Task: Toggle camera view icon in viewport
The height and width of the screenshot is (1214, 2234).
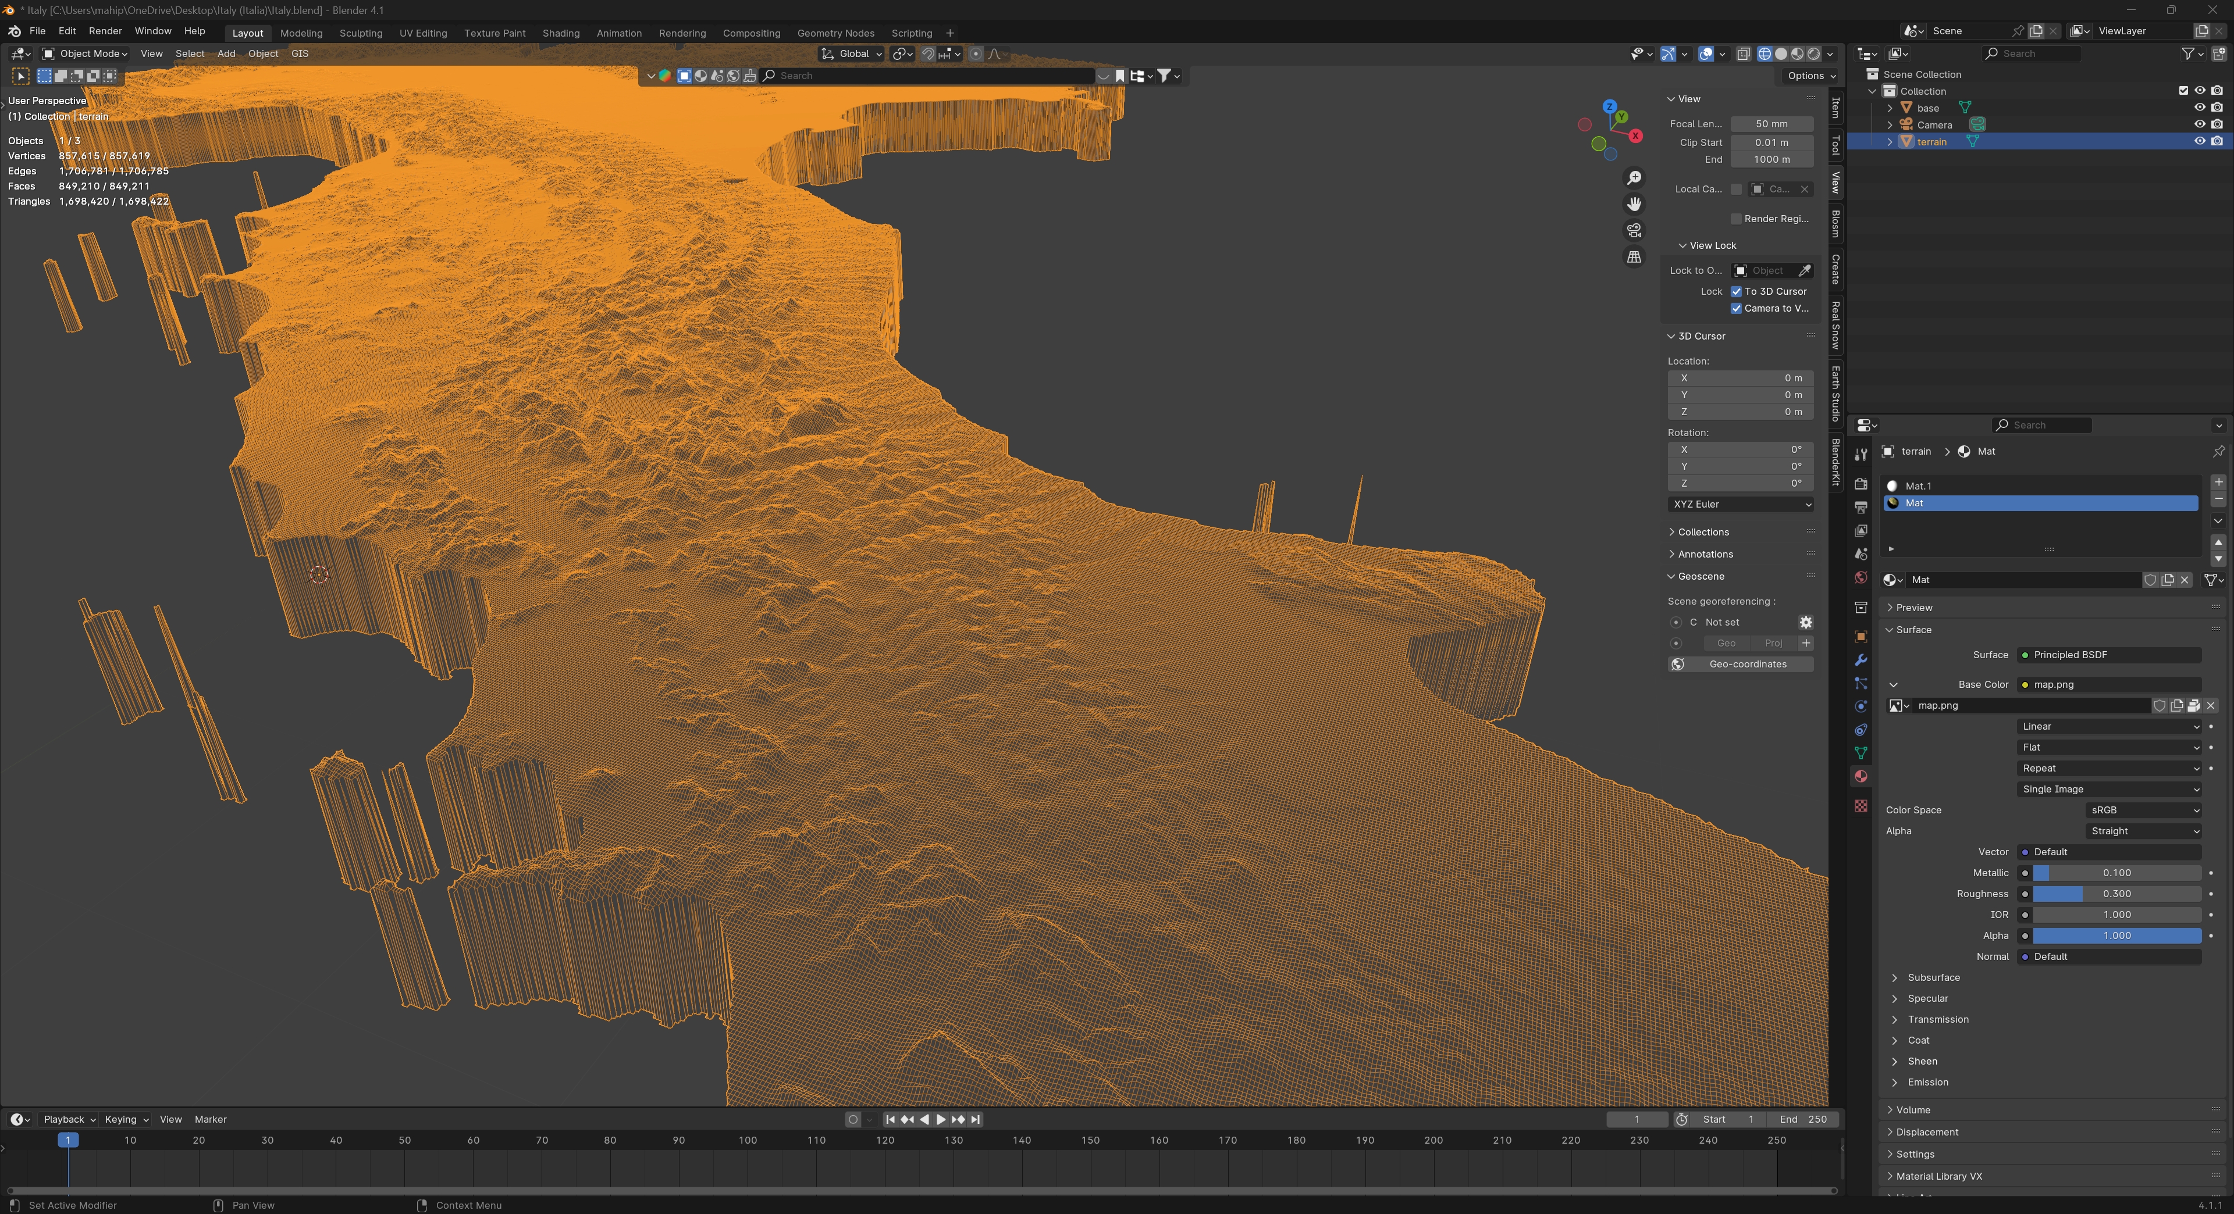Action: [x=1634, y=230]
